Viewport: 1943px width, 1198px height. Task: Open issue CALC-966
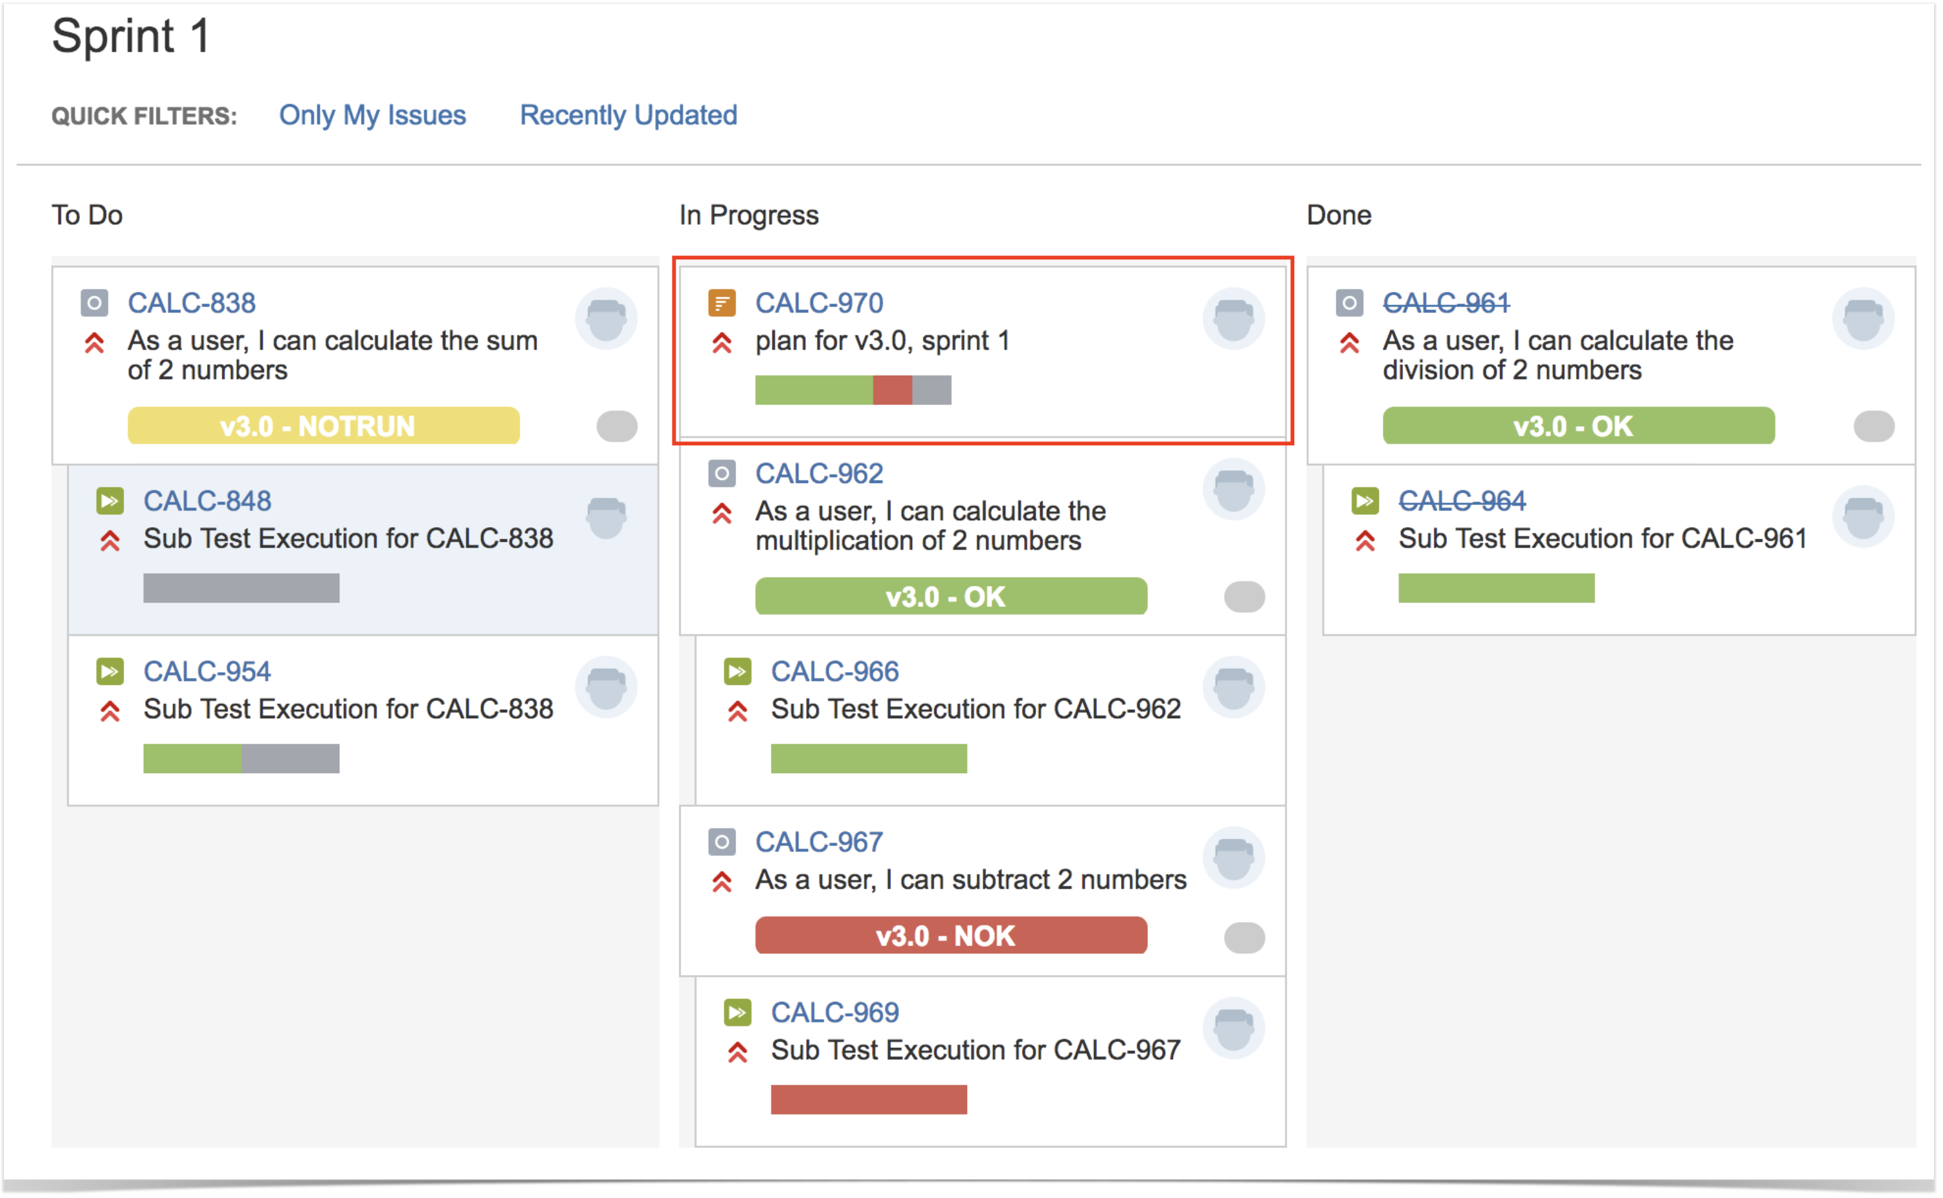[835, 671]
